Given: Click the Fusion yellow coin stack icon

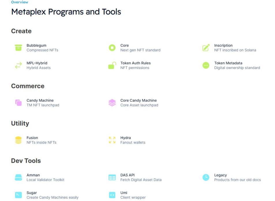Looking at the screenshot, I should [x=18, y=140].
